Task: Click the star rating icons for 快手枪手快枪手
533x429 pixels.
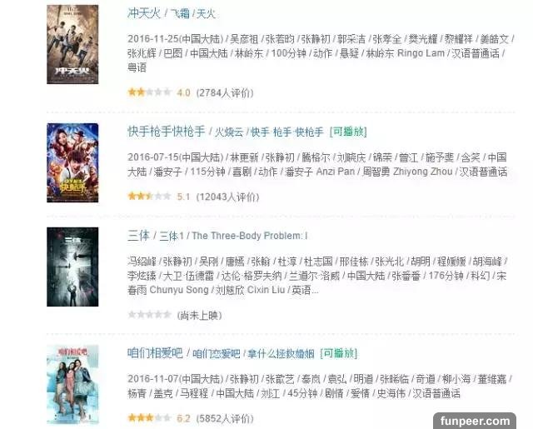Action: (x=149, y=196)
